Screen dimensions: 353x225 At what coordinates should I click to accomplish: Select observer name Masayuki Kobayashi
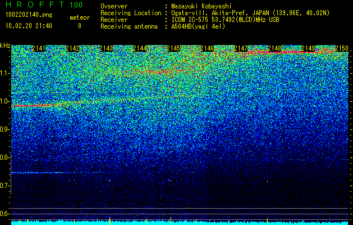(x=201, y=7)
